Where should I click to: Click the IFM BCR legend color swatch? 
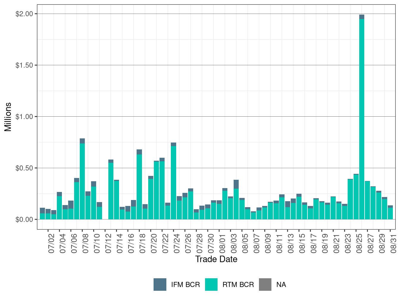pos(160,285)
